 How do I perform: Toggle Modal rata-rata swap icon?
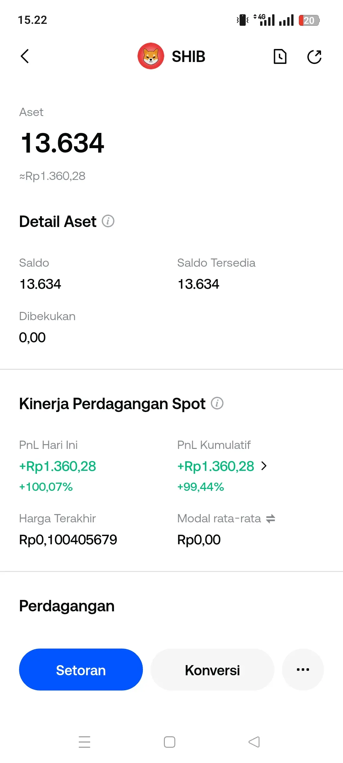[x=271, y=519]
